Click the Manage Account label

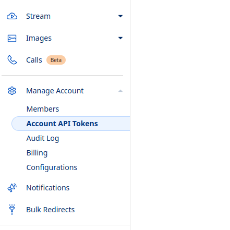pos(55,91)
